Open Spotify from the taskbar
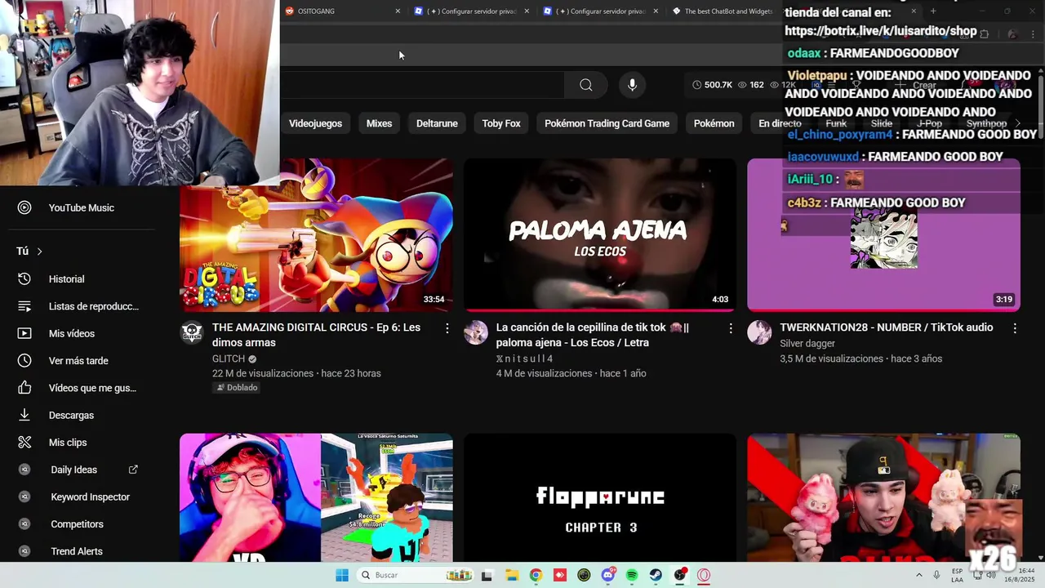1045x588 pixels. (x=632, y=575)
